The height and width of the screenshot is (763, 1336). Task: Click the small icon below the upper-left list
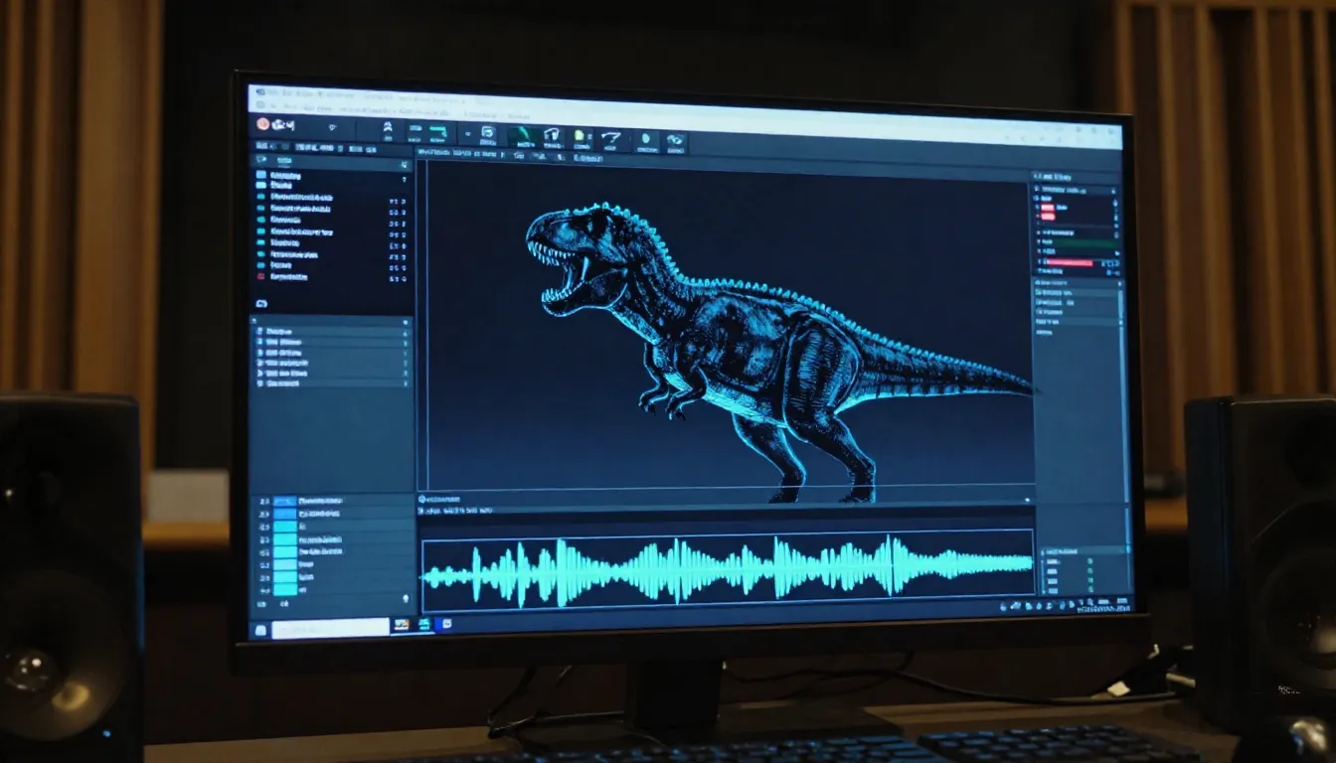[262, 303]
